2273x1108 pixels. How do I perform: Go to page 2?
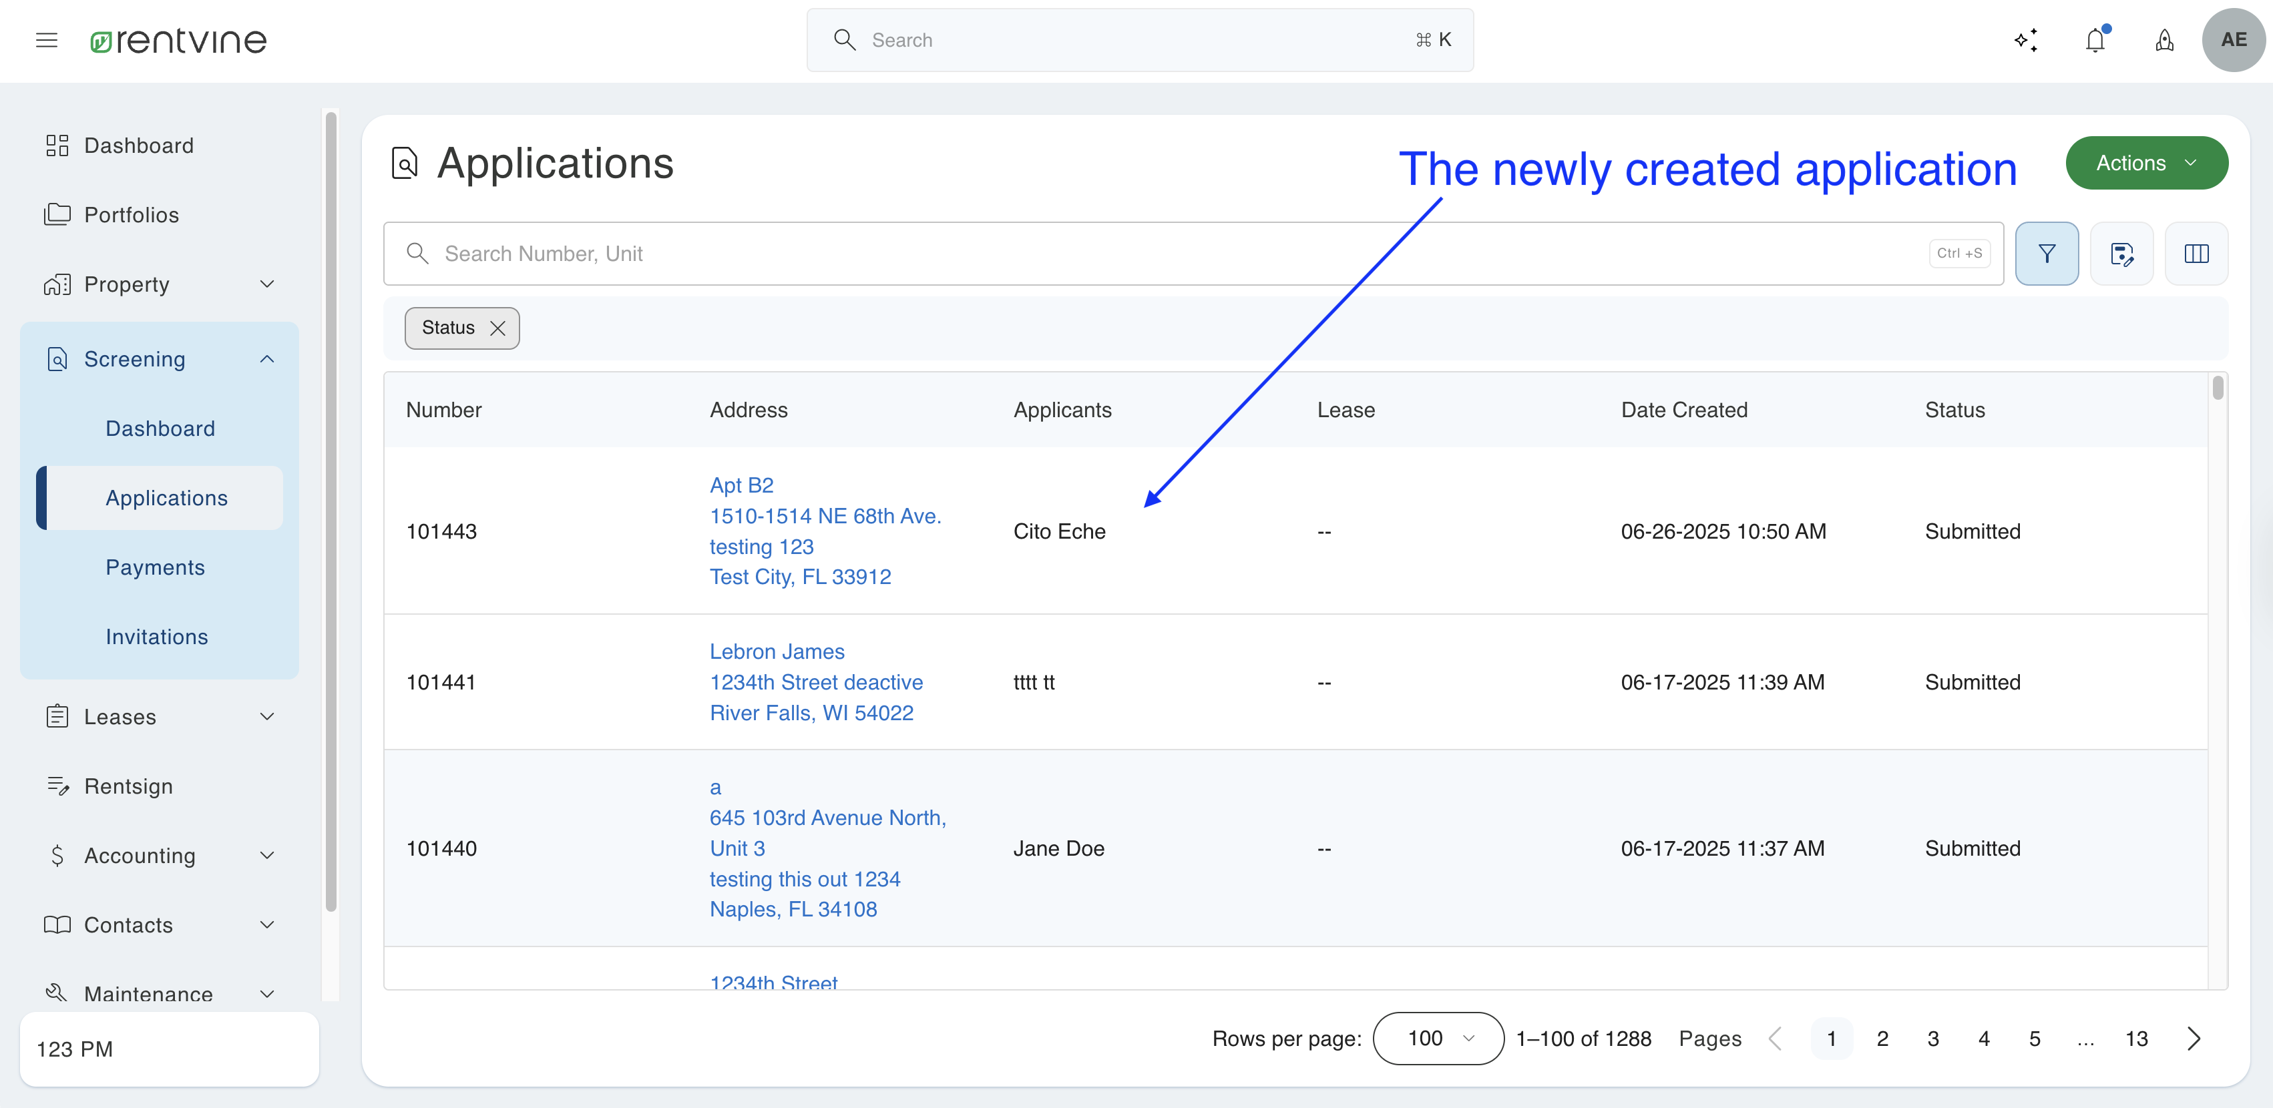tap(1882, 1039)
